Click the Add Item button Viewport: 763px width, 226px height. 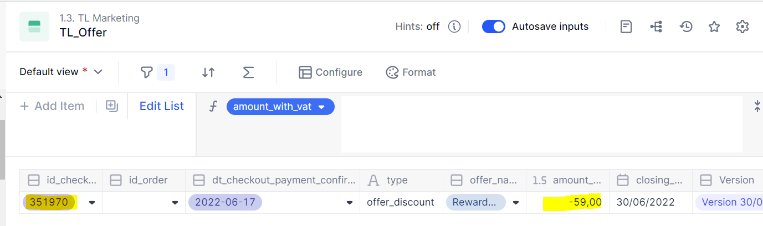tap(52, 106)
